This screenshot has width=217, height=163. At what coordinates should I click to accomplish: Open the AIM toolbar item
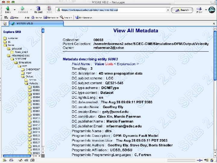pyautogui.click(x=27, y=18)
